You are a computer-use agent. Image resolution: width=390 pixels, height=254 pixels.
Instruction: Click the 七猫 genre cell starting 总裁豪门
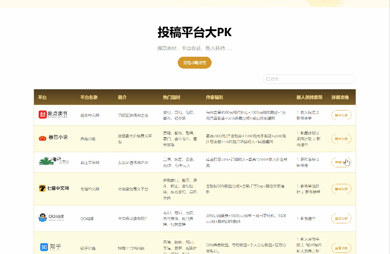coord(180,189)
